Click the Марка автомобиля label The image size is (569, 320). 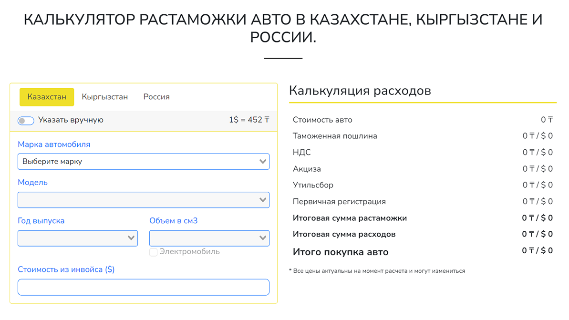(54, 145)
